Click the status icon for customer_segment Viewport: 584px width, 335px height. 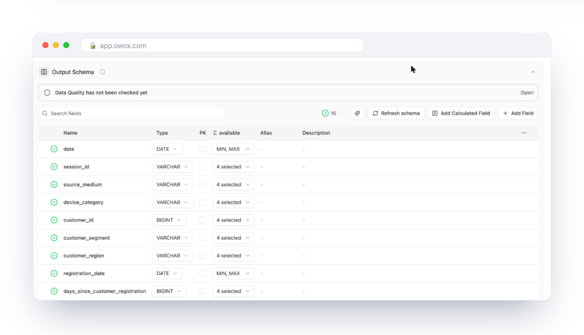pyautogui.click(x=54, y=238)
